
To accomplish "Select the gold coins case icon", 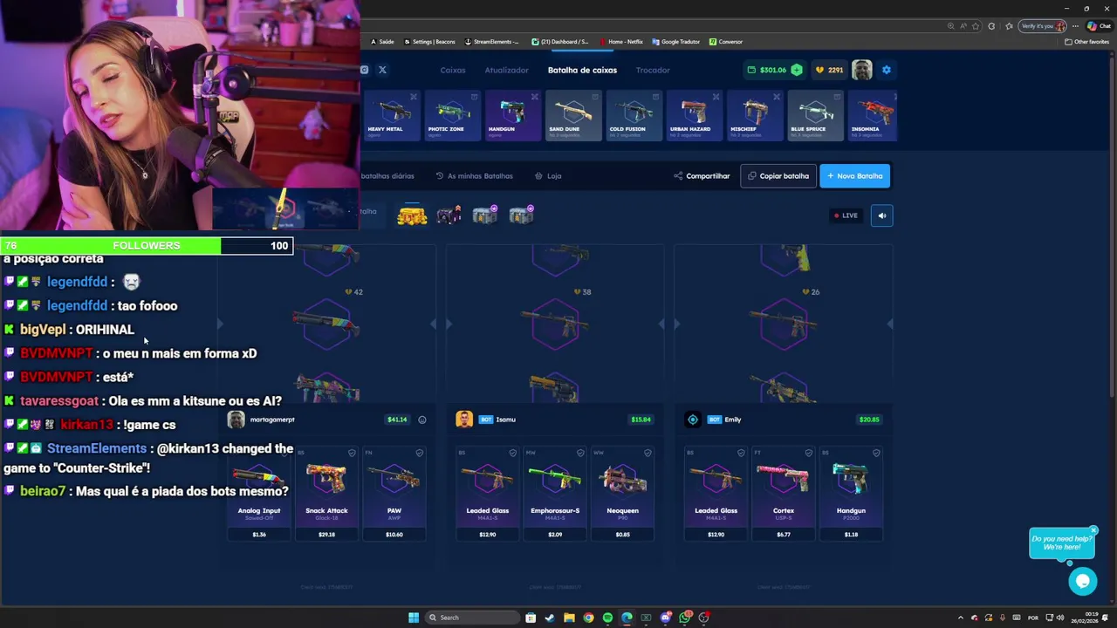I will [x=412, y=215].
